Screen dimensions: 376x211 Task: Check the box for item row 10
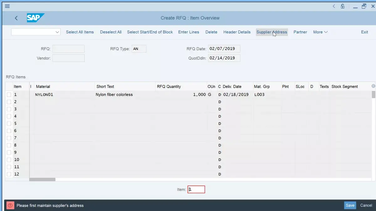coord(9,160)
